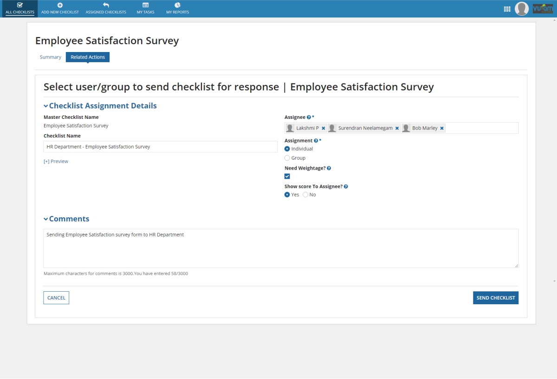557x379 pixels.
Task: Open All Checklists from the top bar
Action: pyautogui.click(x=19, y=8)
